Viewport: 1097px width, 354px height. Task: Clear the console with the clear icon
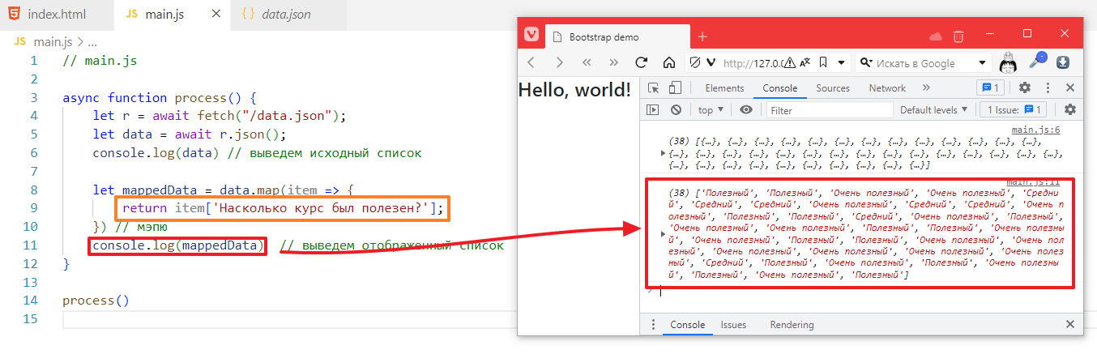(676, 110)
